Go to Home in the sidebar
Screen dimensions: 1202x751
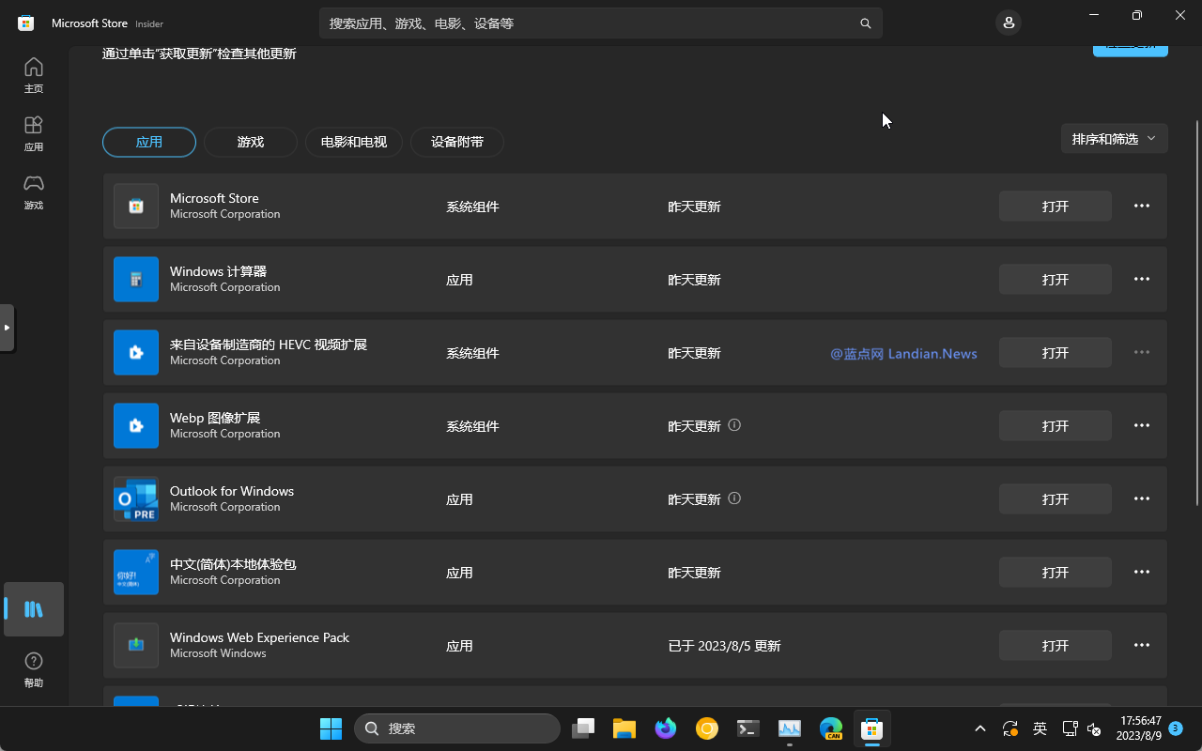pyautogui.click(x=34, y=75)
